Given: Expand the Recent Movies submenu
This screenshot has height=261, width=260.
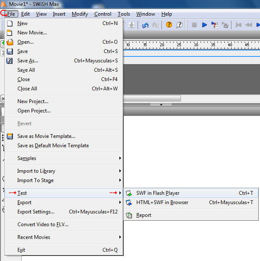Looking at the screenshot, I should tap(64, 237).
